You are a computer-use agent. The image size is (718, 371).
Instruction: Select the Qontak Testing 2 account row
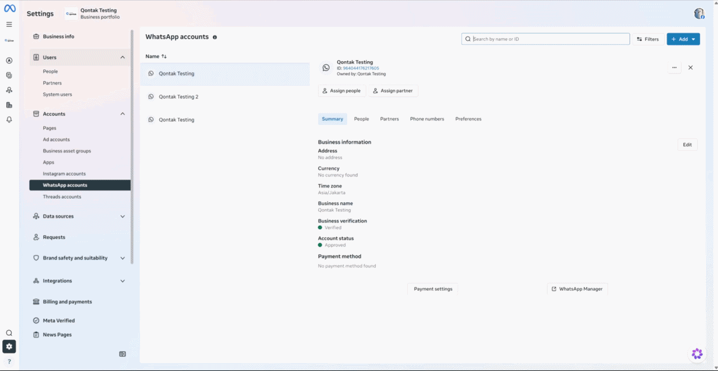click(x=225, y=96)
